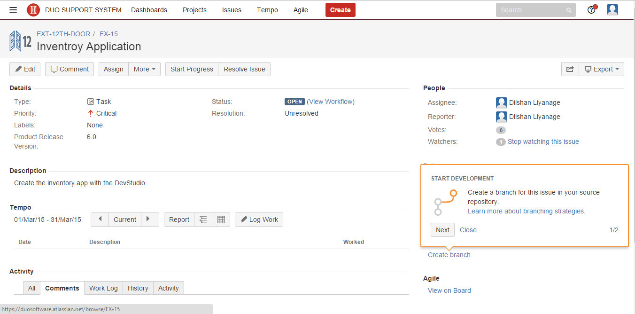
Task: Click the Log Work button
Action: 259,220
